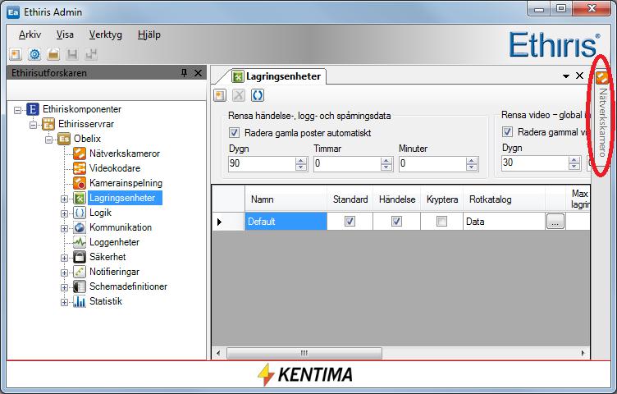Select Kamerainspelning in the tree

tap(126, 183)
